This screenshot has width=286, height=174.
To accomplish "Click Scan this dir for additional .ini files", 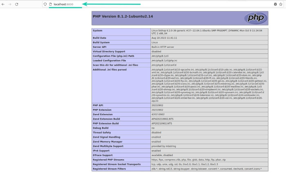I will [x=115, y=65].
